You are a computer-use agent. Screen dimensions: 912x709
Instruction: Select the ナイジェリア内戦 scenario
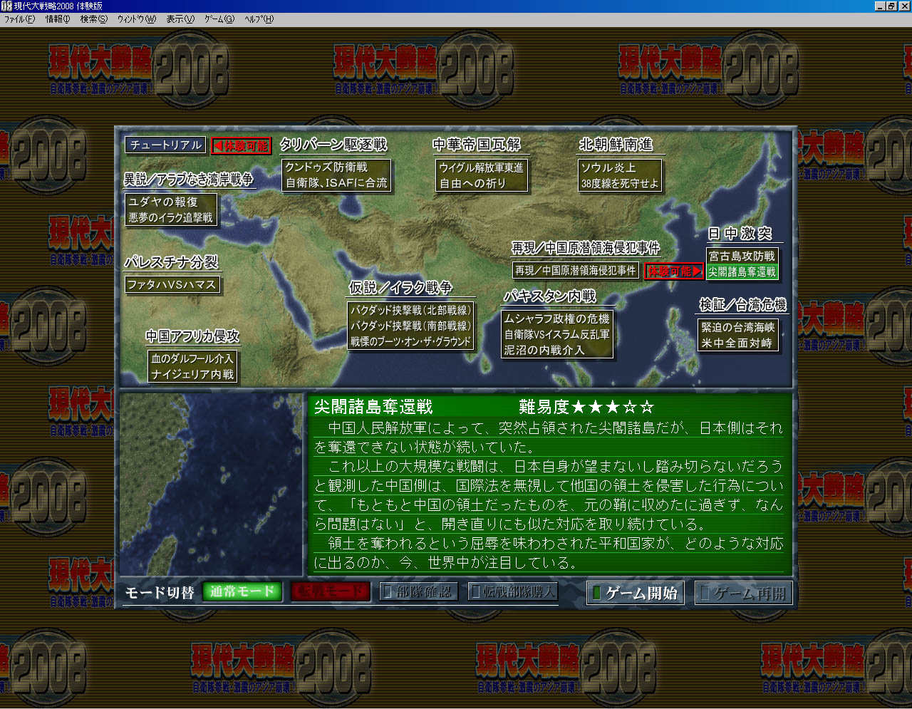point(192,374)
